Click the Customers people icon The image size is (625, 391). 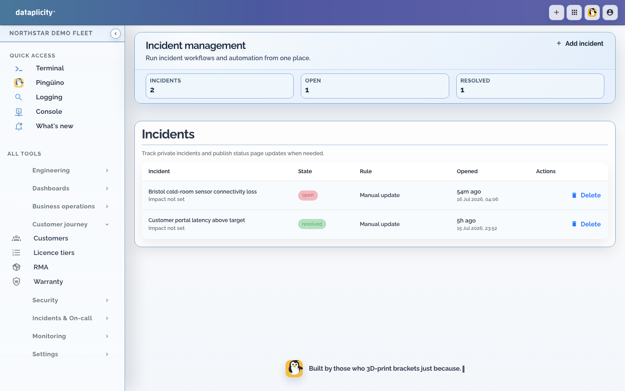coord(16,238)
